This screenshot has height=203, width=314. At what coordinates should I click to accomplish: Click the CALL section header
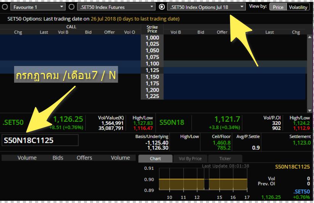[x=71, y=27]
